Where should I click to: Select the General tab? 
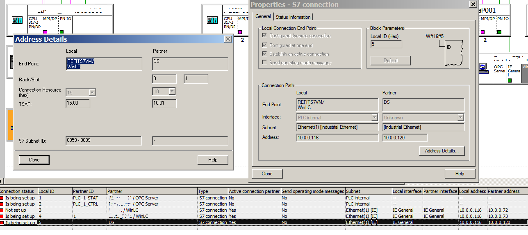click(x=263, y=16)
